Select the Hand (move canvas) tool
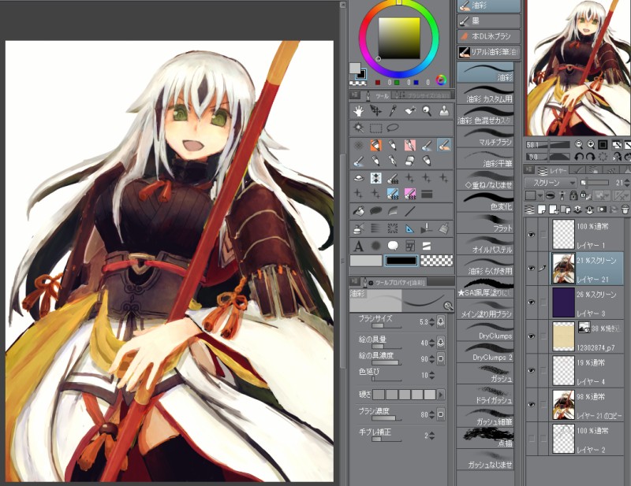Screen dimensions: 631x486 click(x=358, y=110)
